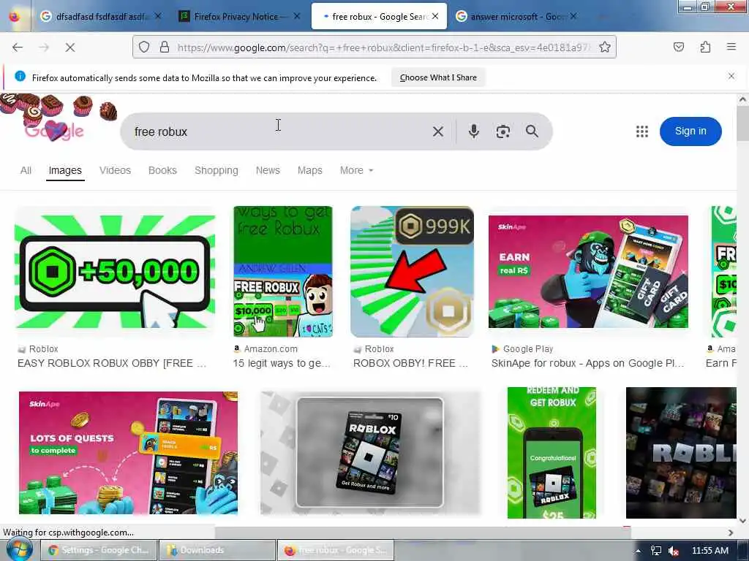Open '15 legit ways to ge...' link
749x561 pixels.
click(282, 363)
